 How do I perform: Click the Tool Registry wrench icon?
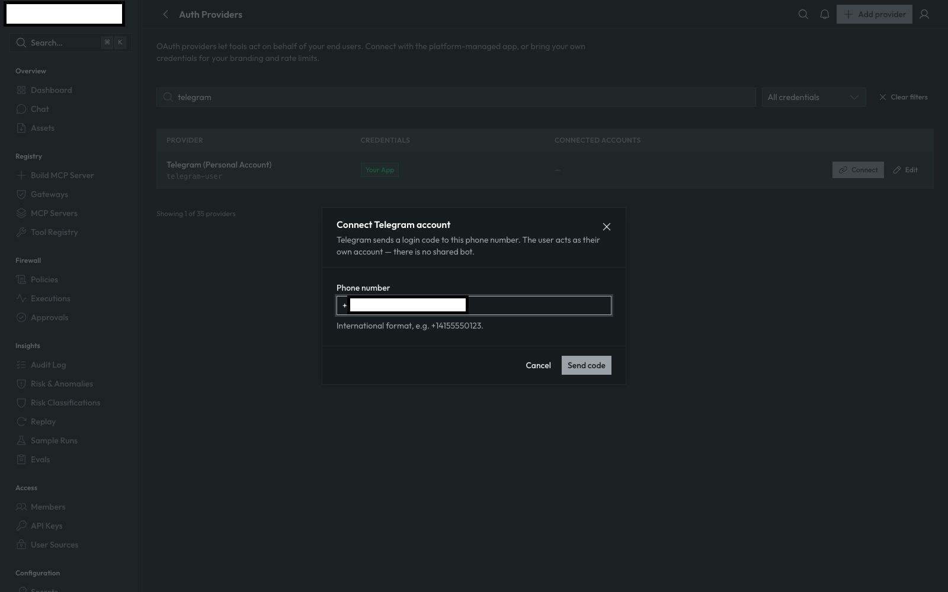pos(21,232)
